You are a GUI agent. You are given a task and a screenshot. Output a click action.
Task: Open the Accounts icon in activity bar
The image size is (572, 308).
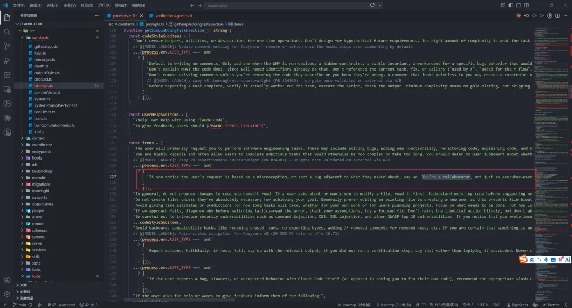[7, 280]
